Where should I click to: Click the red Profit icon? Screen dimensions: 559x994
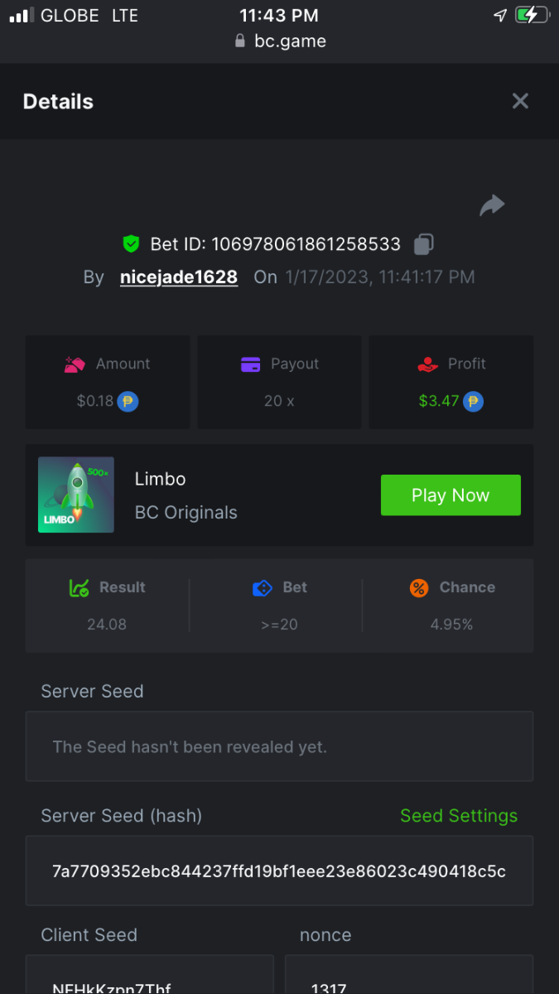tap(428, 364)
